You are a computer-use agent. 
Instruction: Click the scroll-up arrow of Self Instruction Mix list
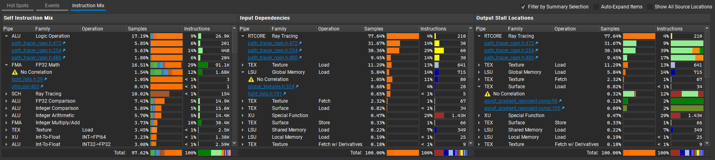234,28
